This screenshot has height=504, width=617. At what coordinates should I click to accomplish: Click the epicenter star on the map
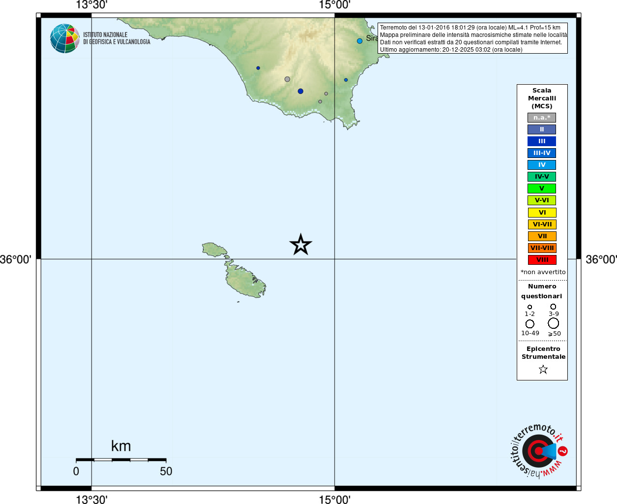[301, 245]
